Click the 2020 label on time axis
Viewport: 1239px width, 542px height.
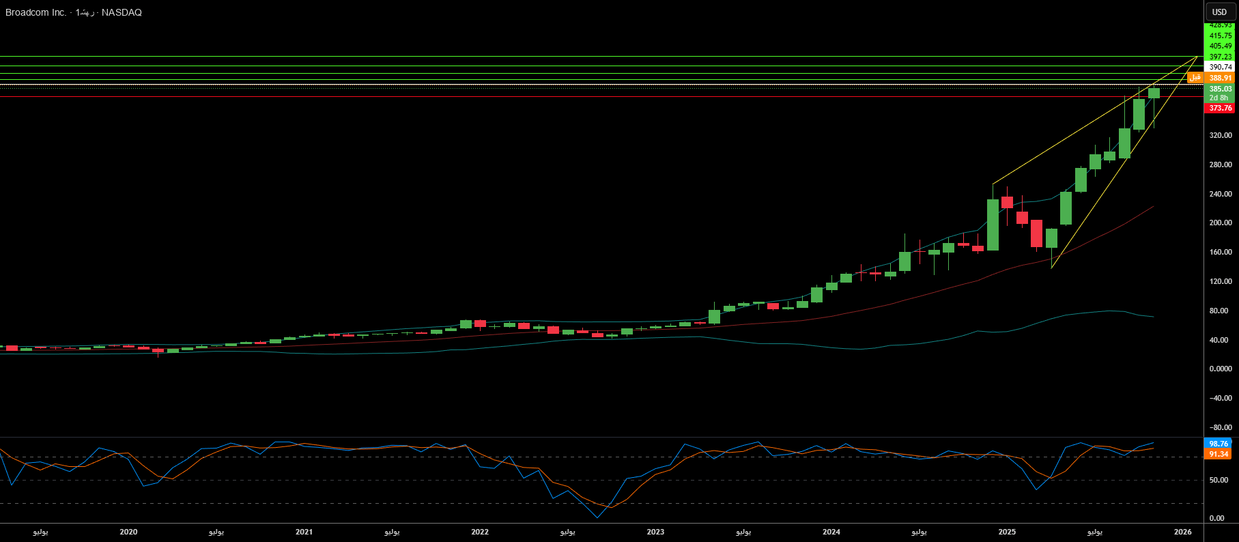click(128, 532)
